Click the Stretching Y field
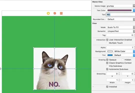Screen dimensions: 135x93 coord(127,74)
